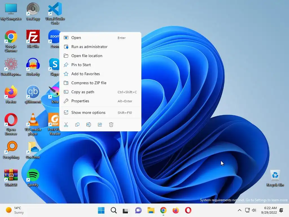Click the Cut scissors icon in context menu
Viewport: 289px width, 217px height.
coord(66,125)
